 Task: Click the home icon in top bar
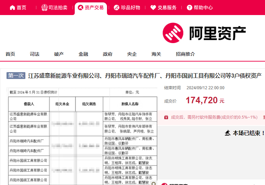(x=12, y=8)
